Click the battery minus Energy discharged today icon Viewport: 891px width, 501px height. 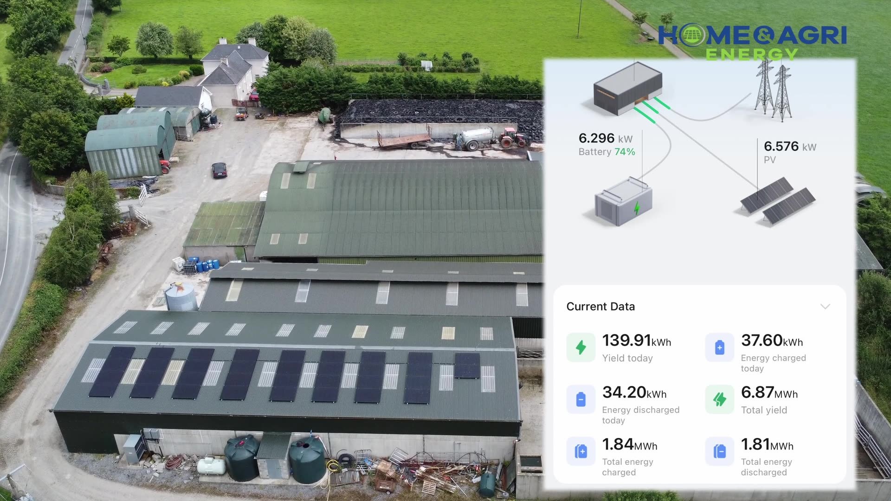[x=581, y=399]
